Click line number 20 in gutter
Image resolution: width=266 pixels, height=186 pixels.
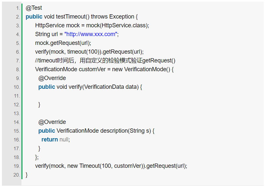point(17,175)
